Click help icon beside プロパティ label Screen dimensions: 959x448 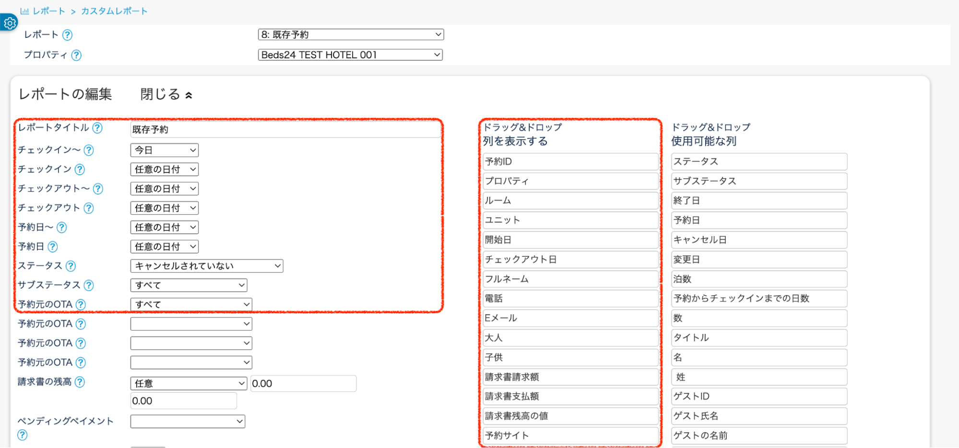point(76,55)
